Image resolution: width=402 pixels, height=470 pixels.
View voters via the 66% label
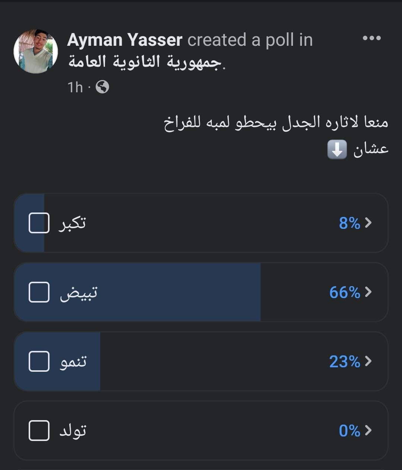tap(345, 292)
